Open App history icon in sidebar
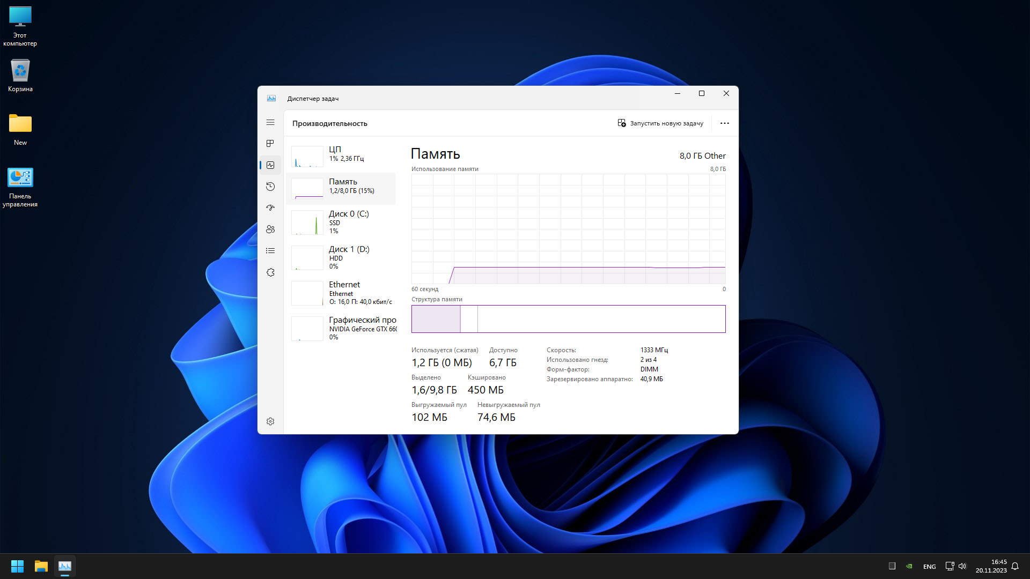This screenshot has width=1030, height=579. [x=270, y=187]
